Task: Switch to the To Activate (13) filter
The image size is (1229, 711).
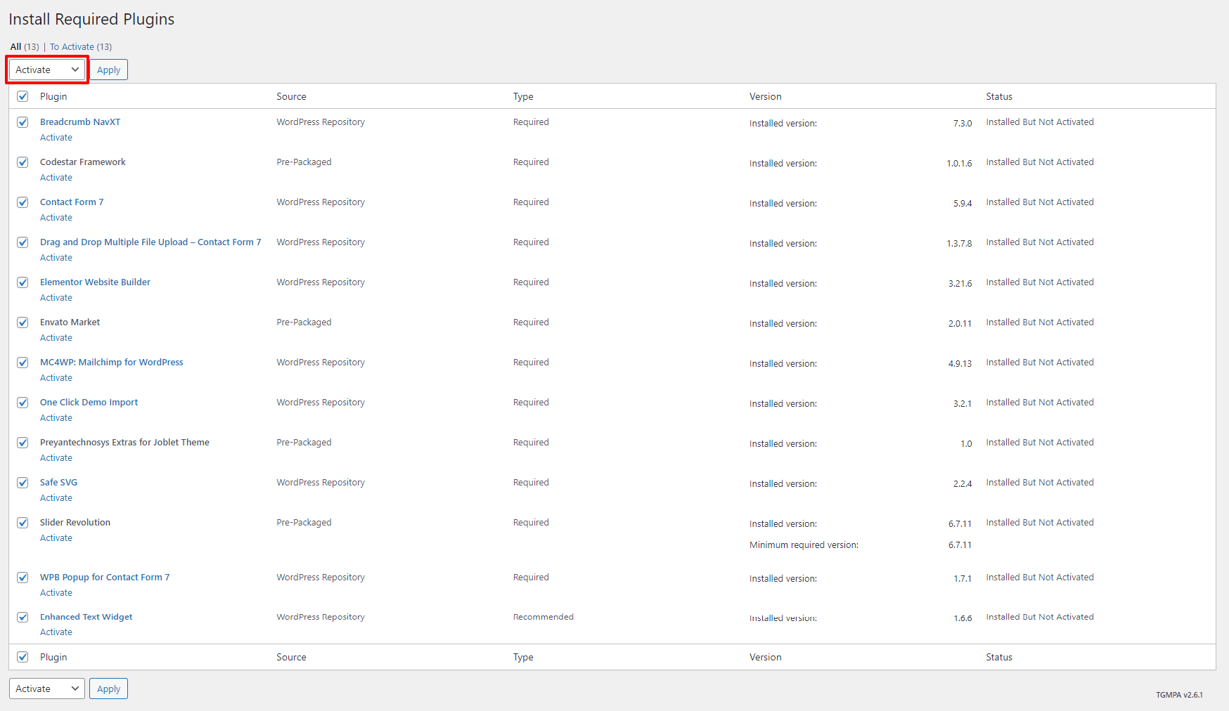Action: pyautogui.click(x=81, y=47)
